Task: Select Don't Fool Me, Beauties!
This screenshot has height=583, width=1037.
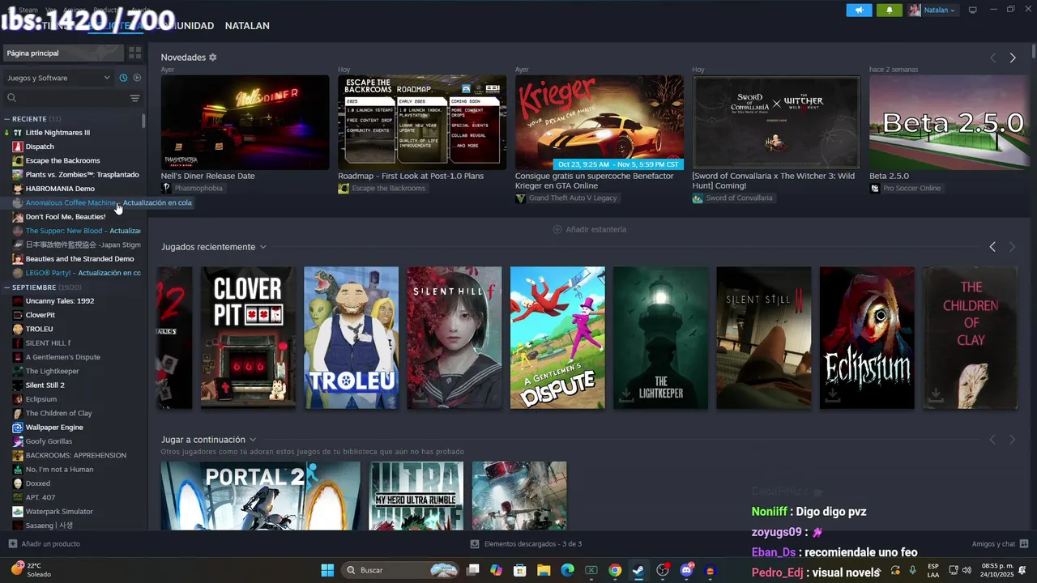Action: coord(65,216)
